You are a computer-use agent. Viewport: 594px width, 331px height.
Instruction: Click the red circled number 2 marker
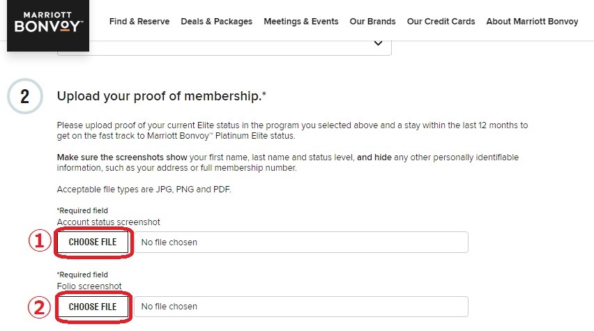click(x=40, y=307)
